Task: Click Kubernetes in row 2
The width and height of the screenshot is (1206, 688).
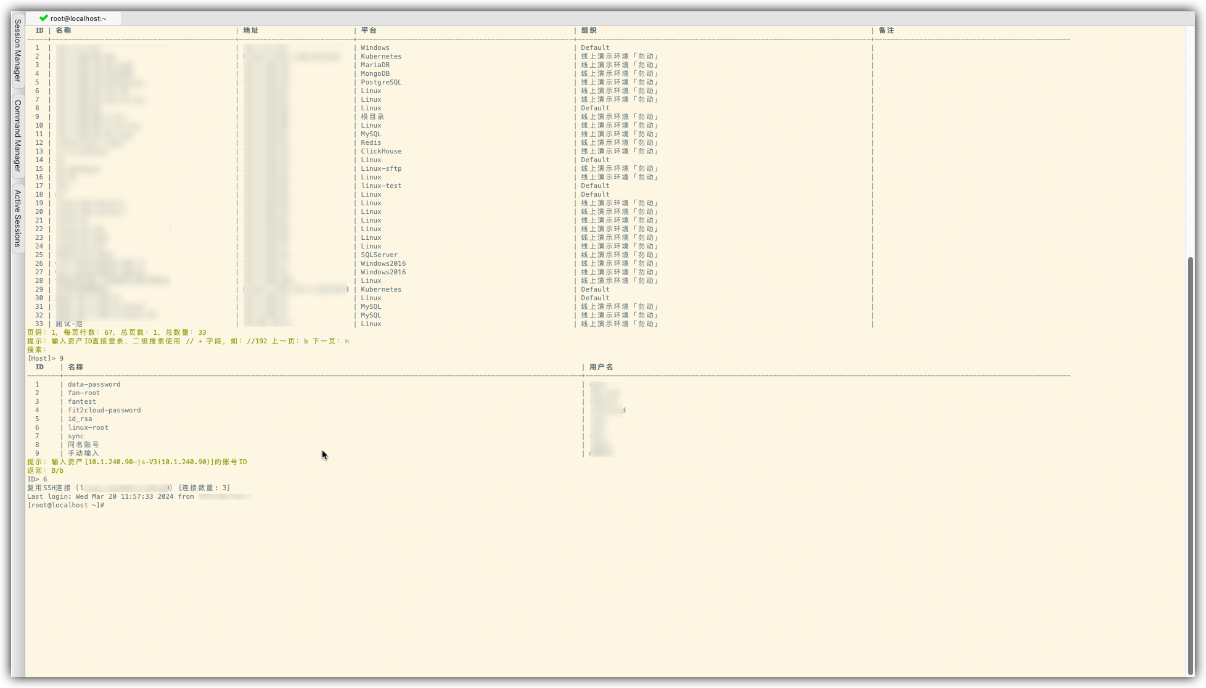Action: pyautogui.click(x=381, y=56)
